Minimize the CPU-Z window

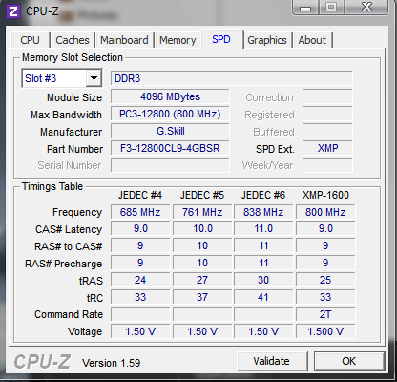(x=305, y=7)
